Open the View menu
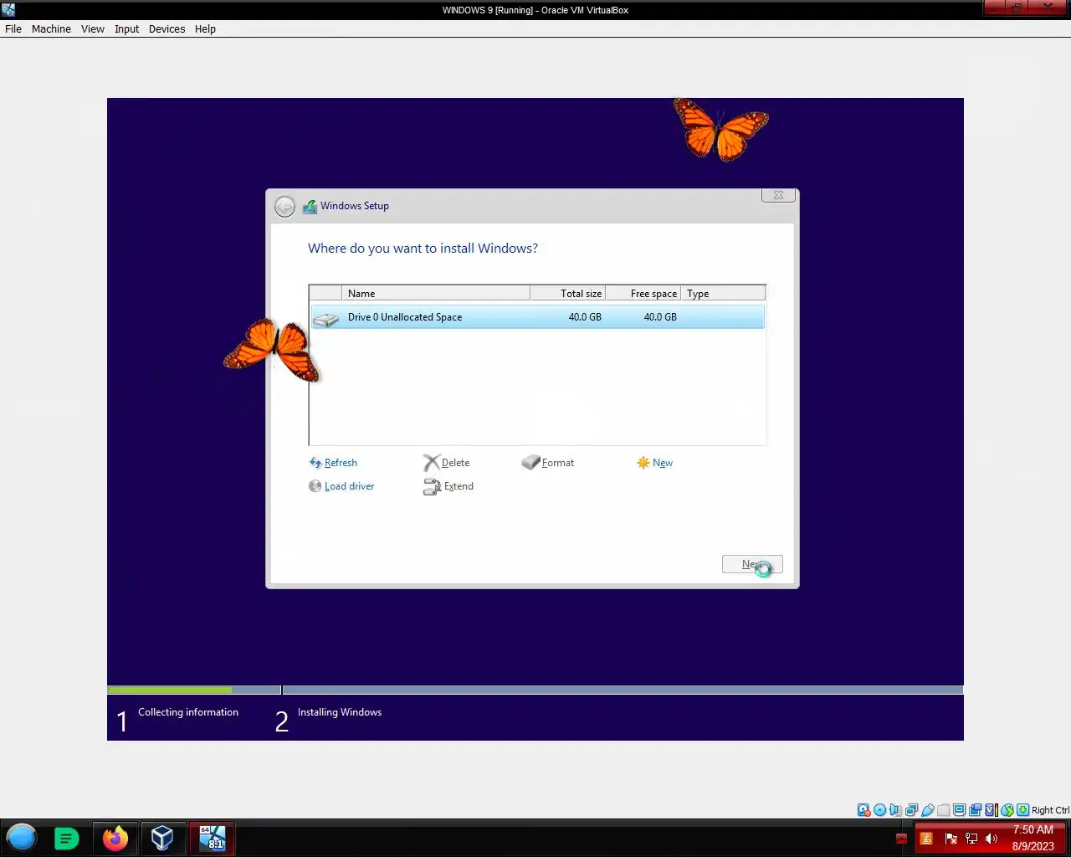The width and height of the screenshot is (1071, 857). pyautogui.click(x=93, y=28)
